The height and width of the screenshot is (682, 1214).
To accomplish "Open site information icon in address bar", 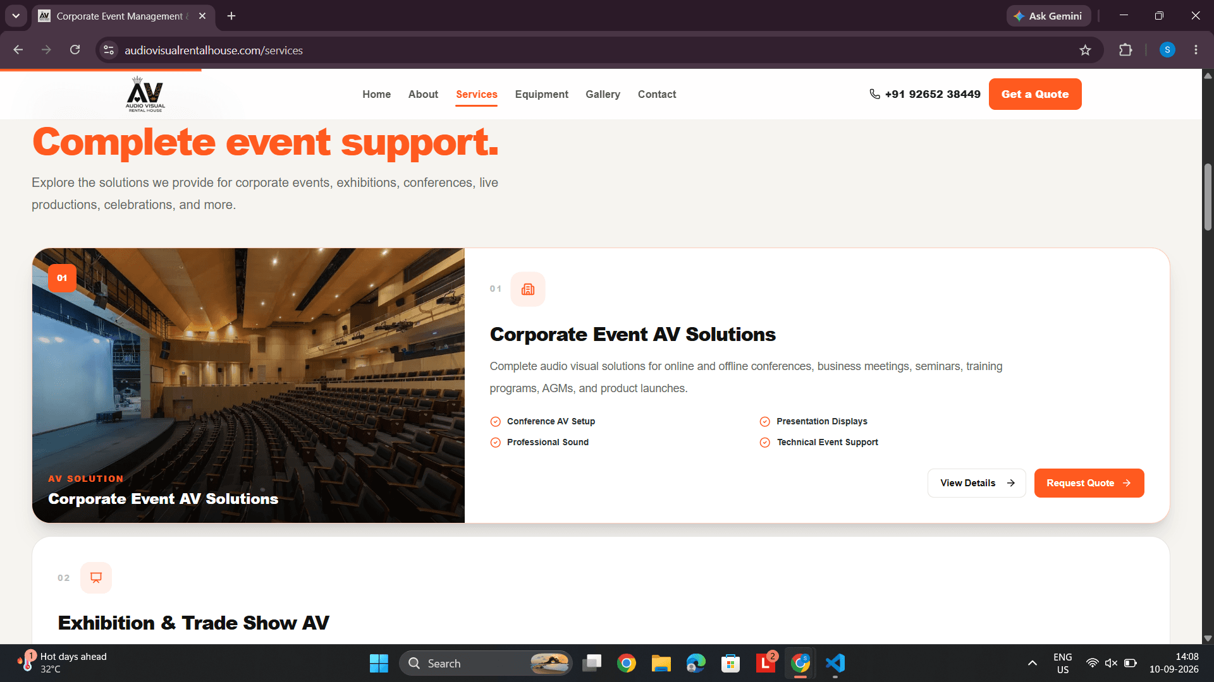I will point(109,50).
